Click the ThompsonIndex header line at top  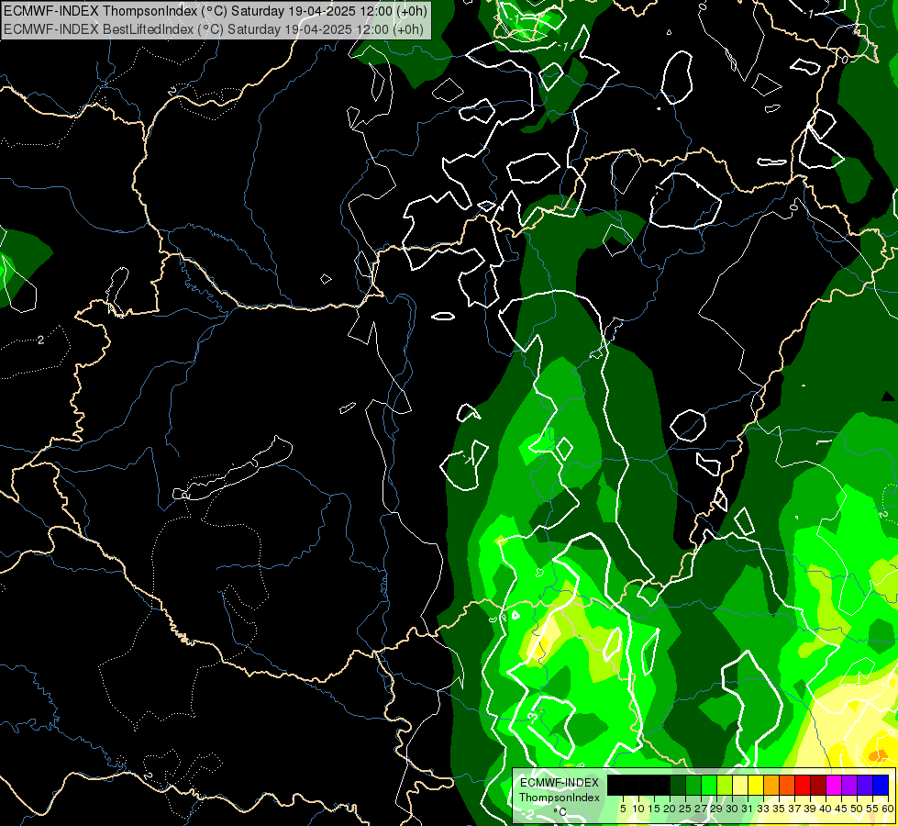click(216, 11)
